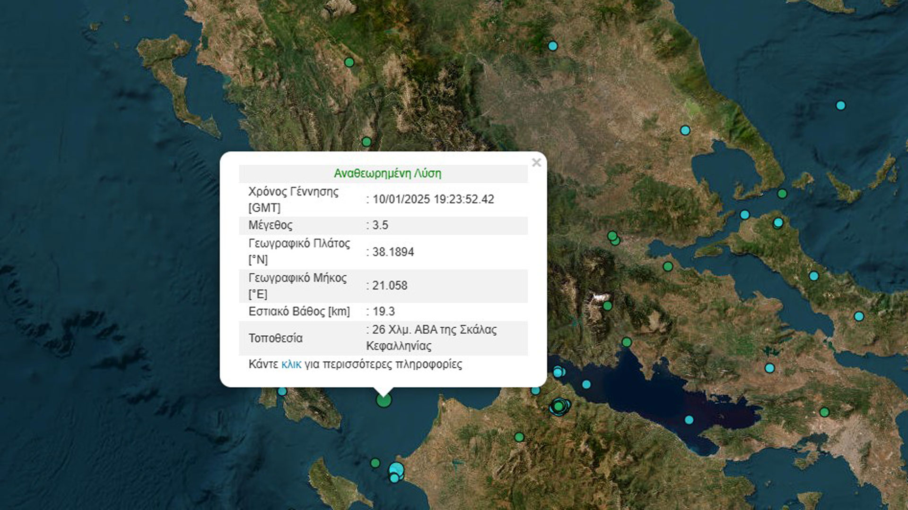Screen dimensions: 908x510
Task: Select the cyan marker in the open Aegean Sea
Action: point(840,105)
